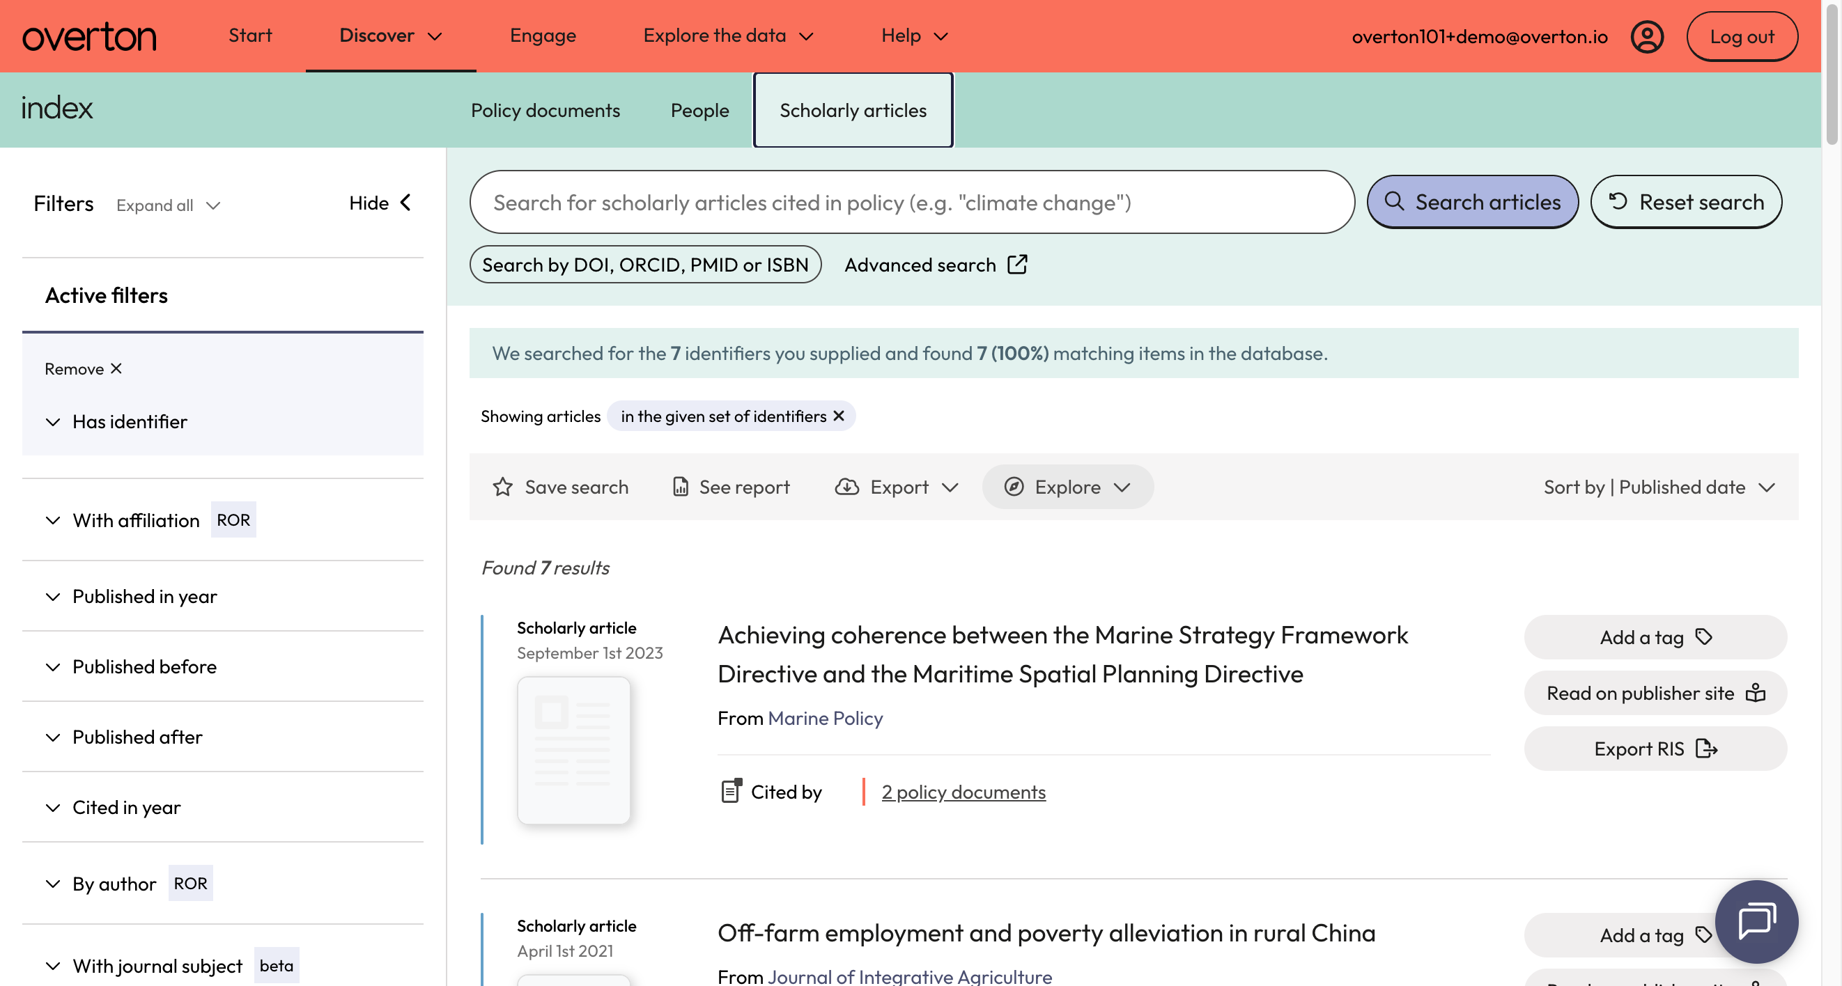Open the chat support widget

[x=1756, y=921]
